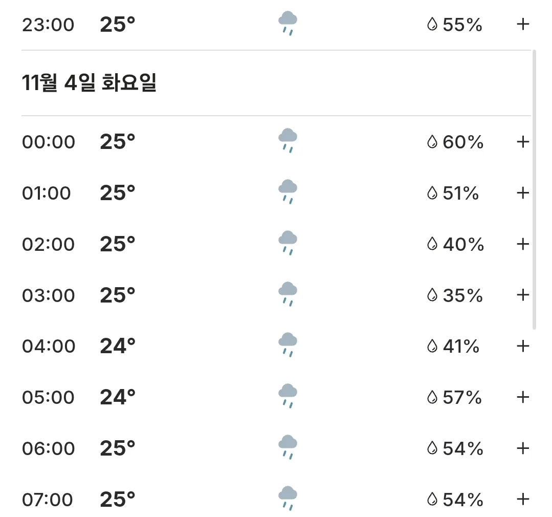Image resolution: width=552 pixels, height=517 pixels.
Task: Select the rain icon for 02:00
Action: pos(288,243)
